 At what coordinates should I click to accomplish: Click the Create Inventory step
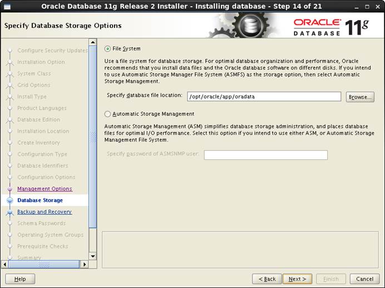click(x=38, y=143)
